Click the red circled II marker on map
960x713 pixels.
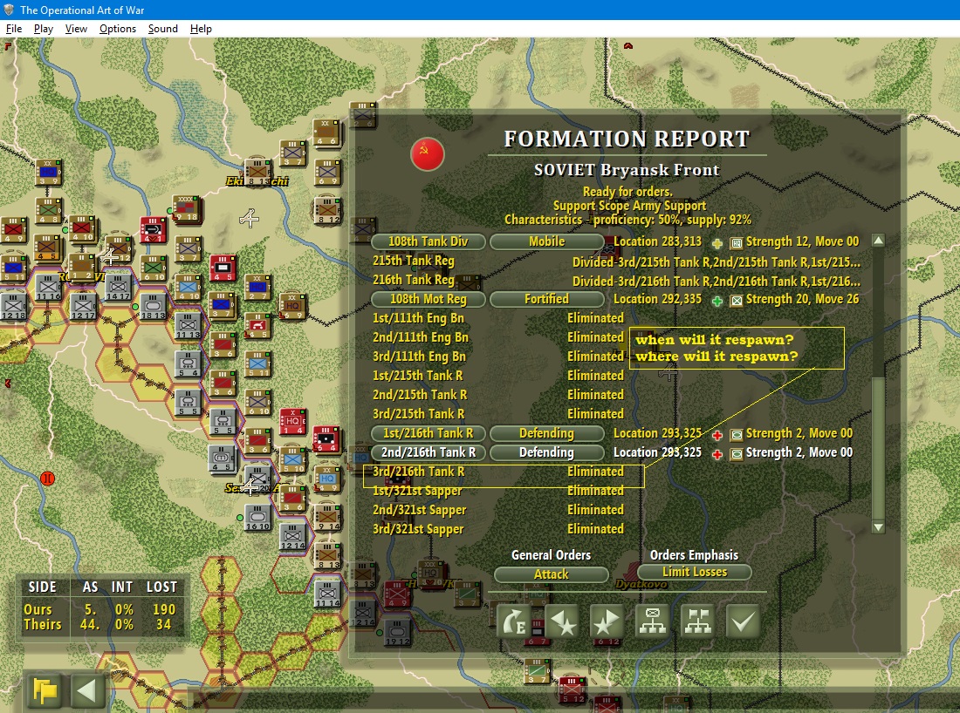pos(47,479)
